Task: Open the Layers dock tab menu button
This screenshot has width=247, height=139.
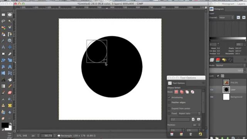Action: 245,59
